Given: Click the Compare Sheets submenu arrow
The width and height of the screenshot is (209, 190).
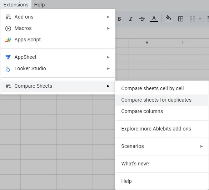Looking at the screenshot, I should [x=108, y=86].
